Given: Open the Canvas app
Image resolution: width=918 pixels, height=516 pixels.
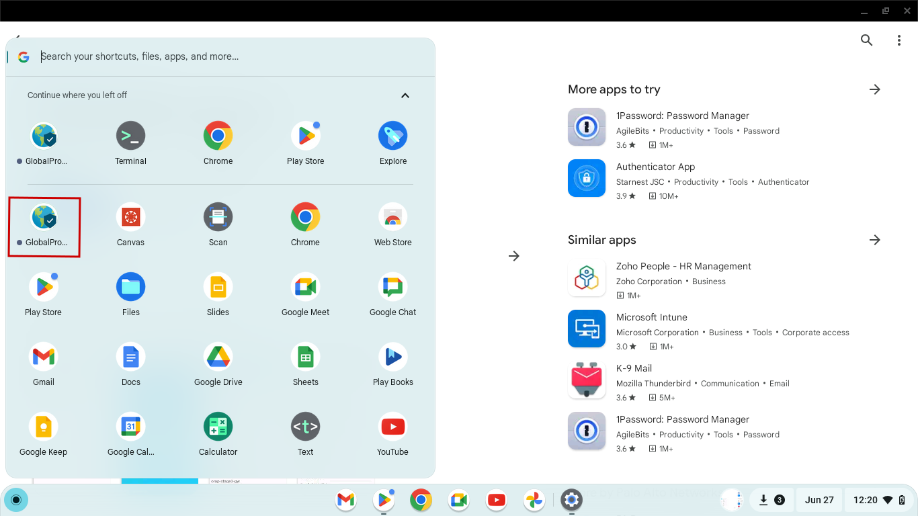Looking at the screenshot, I should tap(131, 225).
